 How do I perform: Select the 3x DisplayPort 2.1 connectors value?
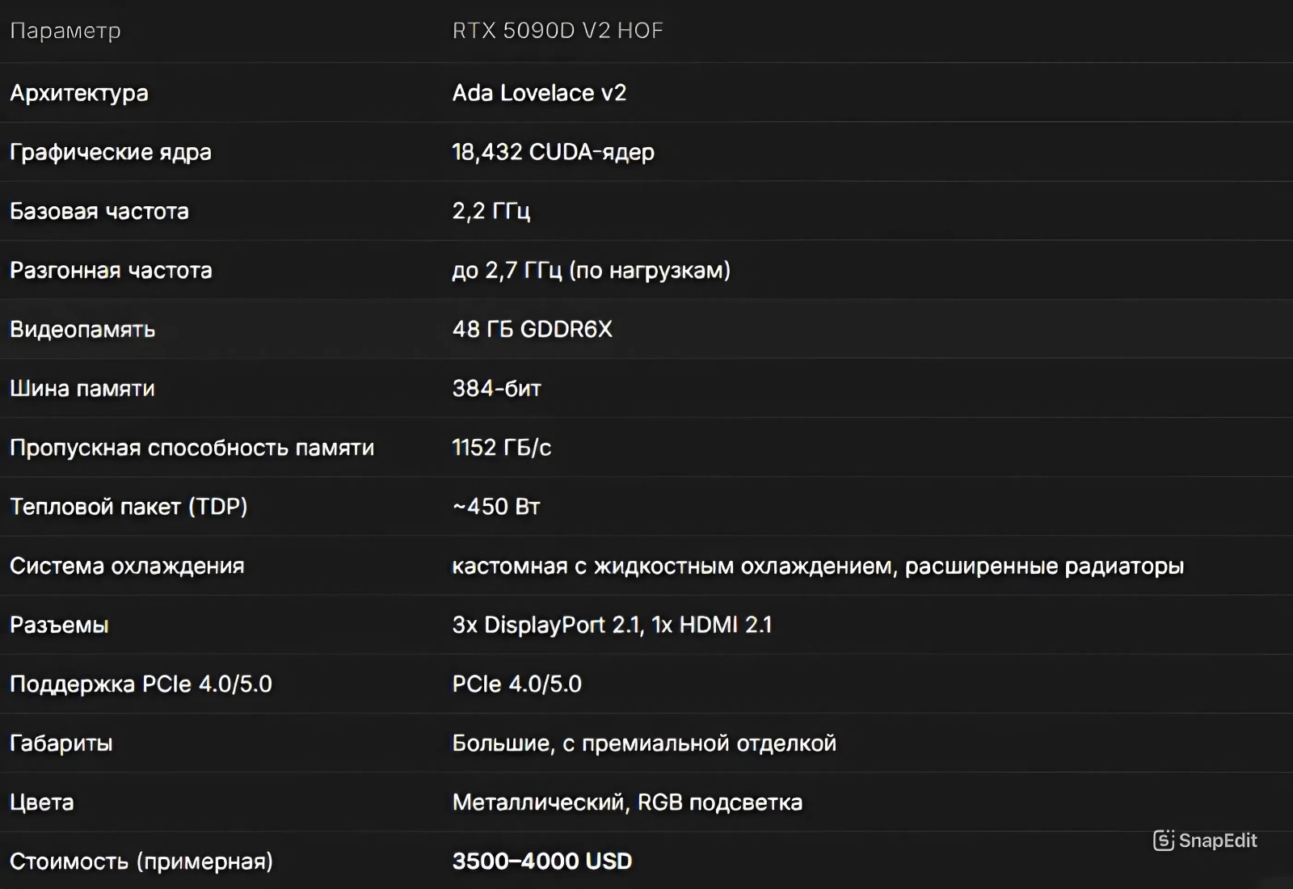click(x=612, y=625)
